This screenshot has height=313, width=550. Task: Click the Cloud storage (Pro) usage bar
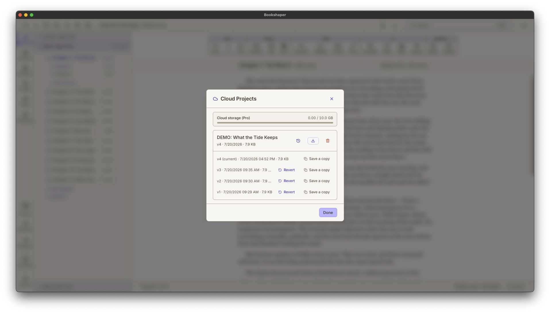pyautogui.click(x=275, y=123)
